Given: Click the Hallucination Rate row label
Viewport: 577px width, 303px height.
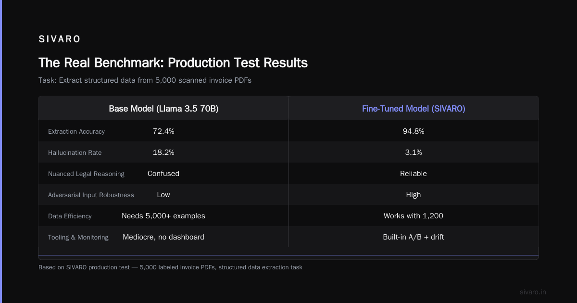Looking at the screenshot, I should [x=75, y=152].
